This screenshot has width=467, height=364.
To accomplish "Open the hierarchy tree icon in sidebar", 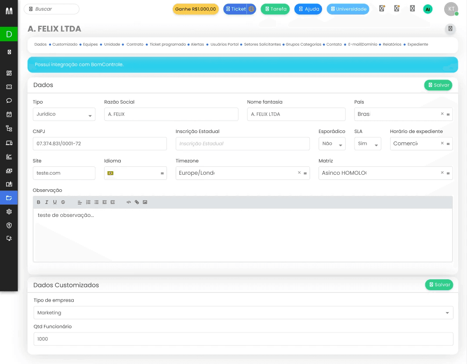I will 9,129.
